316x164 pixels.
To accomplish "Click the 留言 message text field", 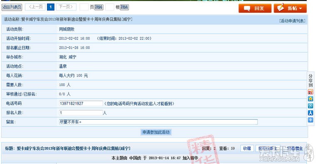I will tap(158, 122).
